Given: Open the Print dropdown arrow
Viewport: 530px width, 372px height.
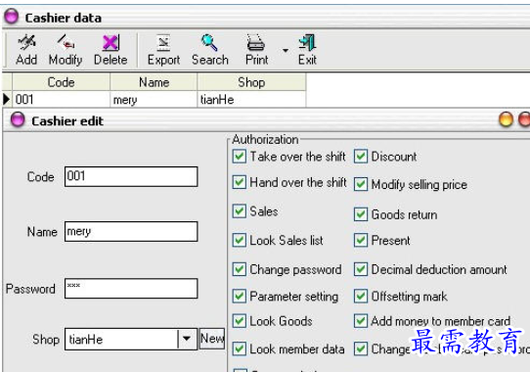Looking at the screenshot, I should [x=286, y=51].
